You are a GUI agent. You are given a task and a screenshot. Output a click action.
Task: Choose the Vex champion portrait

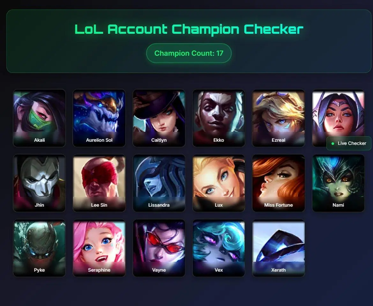219,248
